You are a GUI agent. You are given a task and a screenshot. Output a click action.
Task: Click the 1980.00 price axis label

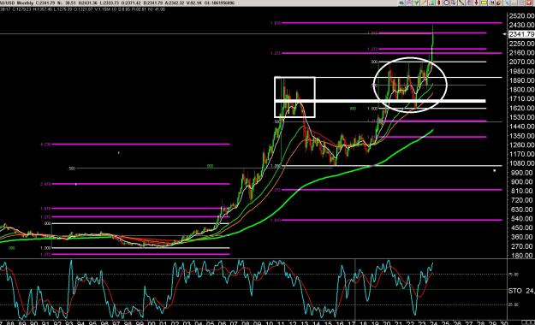pyautogui.click(x=521, y=71)
